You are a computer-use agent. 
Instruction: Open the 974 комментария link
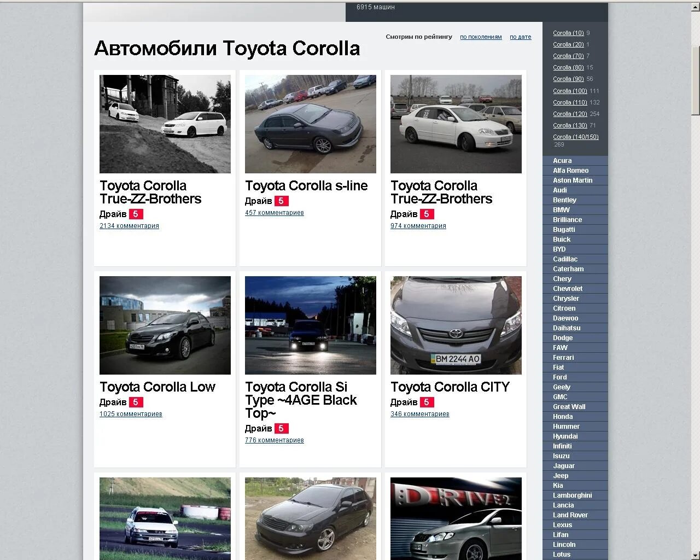[418, 226]
